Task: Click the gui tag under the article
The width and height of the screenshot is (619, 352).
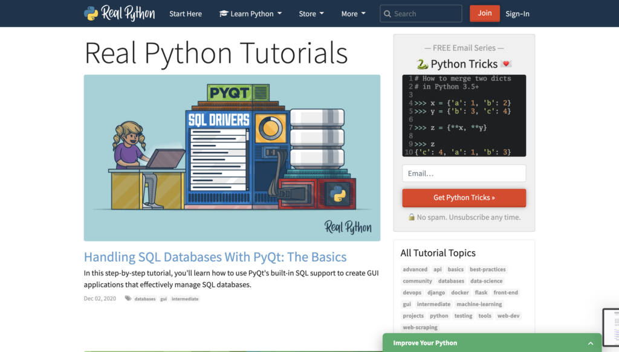Action: click(x=163, y=299)
